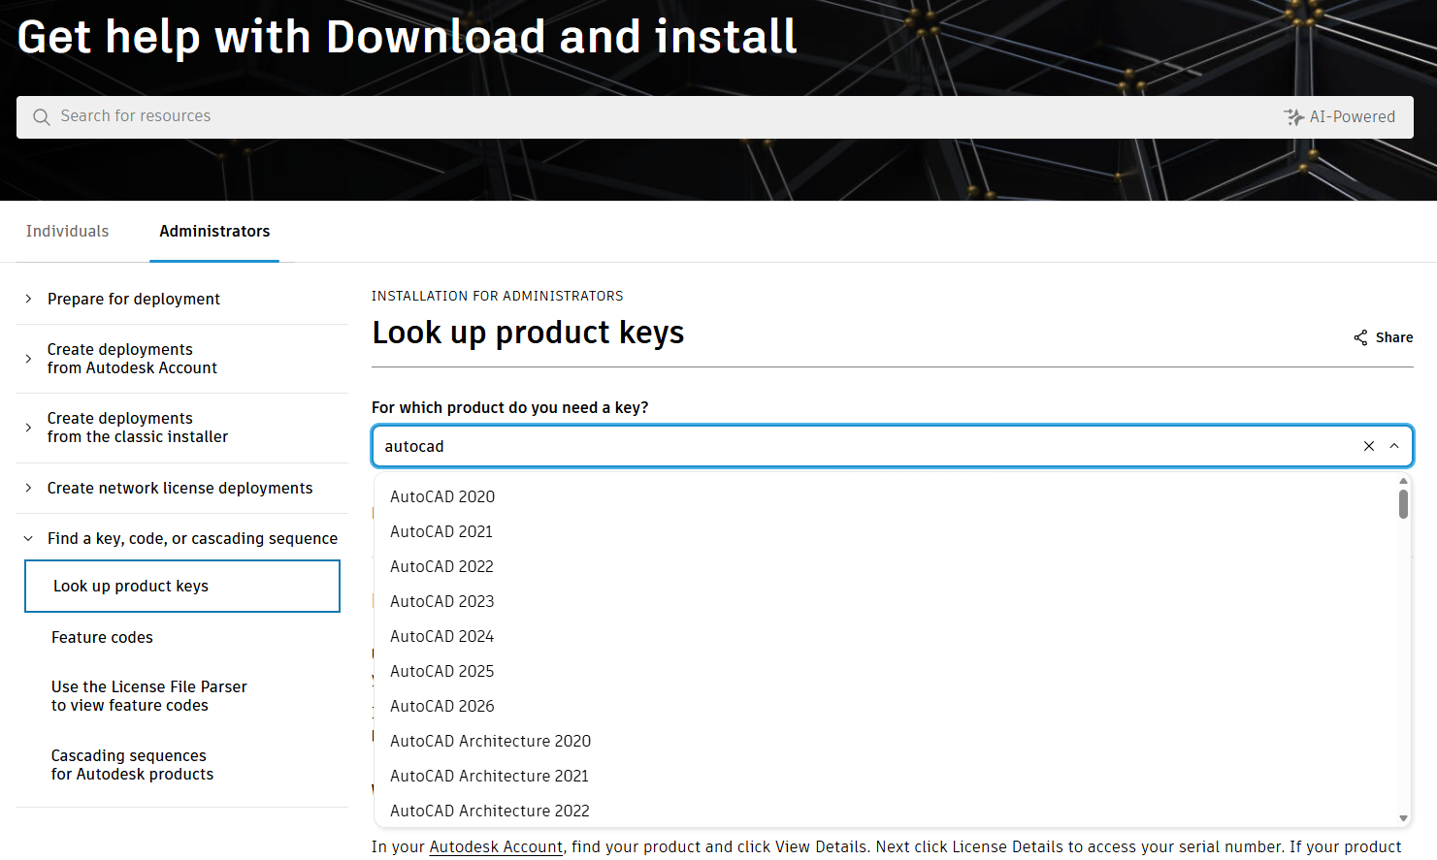Click the AI-Powered sparkle icon
The image size is (1437, 860).
coord(1293,117)
